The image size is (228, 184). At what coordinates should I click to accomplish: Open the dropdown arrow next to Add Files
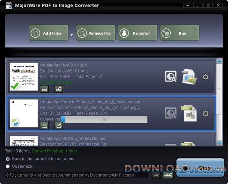tap(71, 35)
